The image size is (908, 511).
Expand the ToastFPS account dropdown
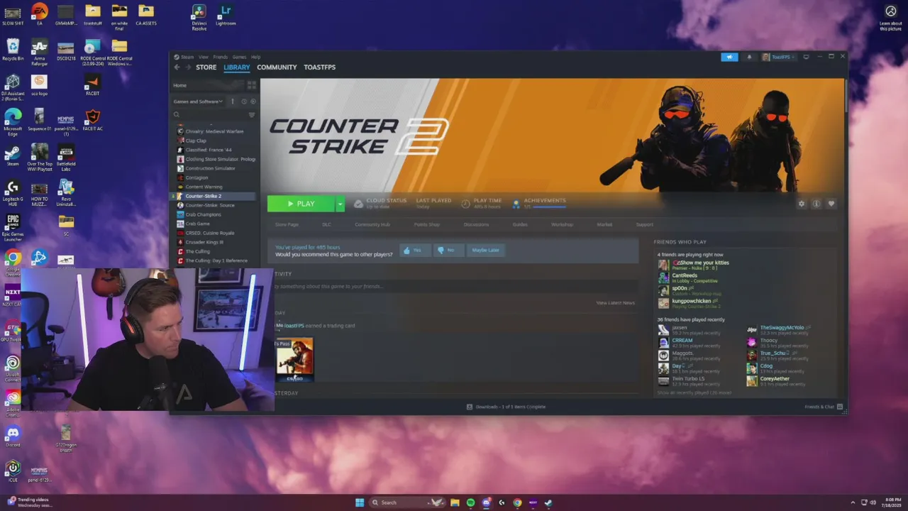pos(779,57)
